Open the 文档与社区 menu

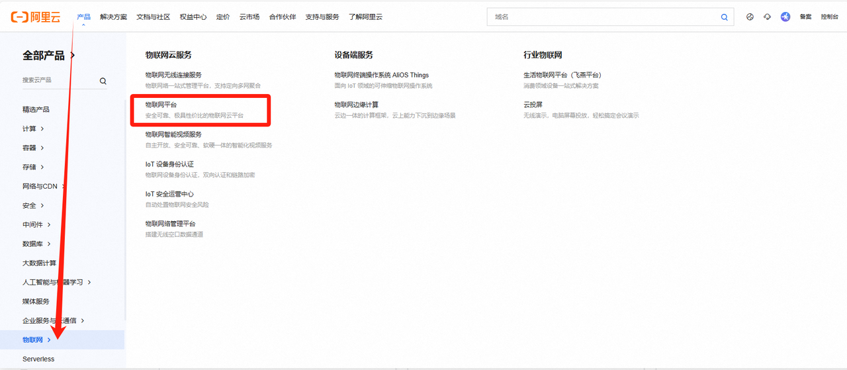[153, 17]
